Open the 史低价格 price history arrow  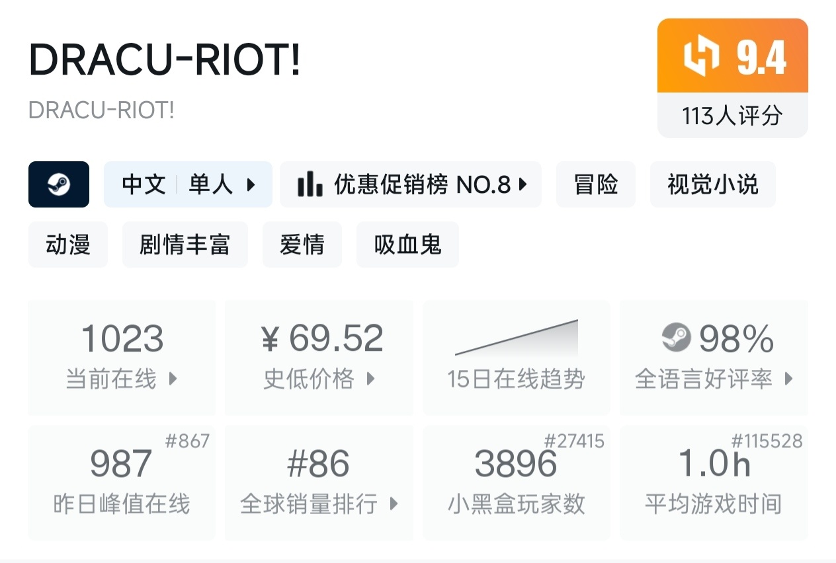(x=370, y=379)
